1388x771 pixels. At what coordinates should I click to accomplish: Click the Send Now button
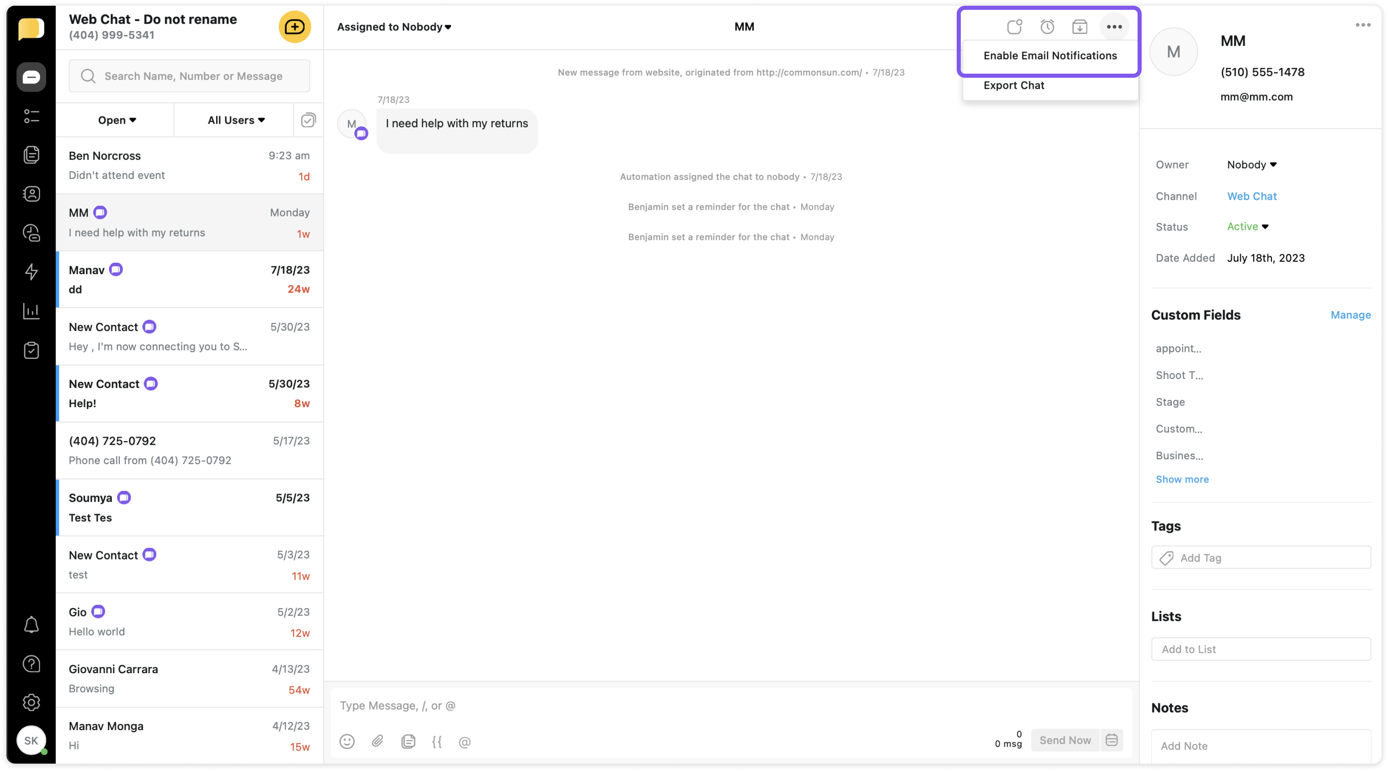(x=1065, y=740)
